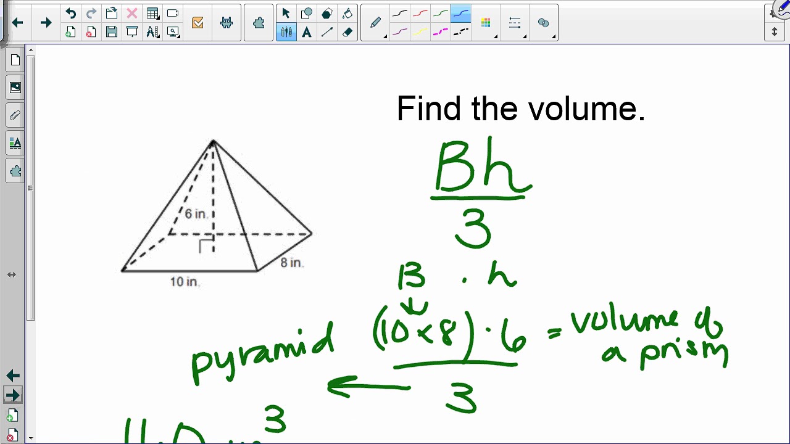Pick the Shapes tool
This screenshot has width=790, height=444.
306,14
